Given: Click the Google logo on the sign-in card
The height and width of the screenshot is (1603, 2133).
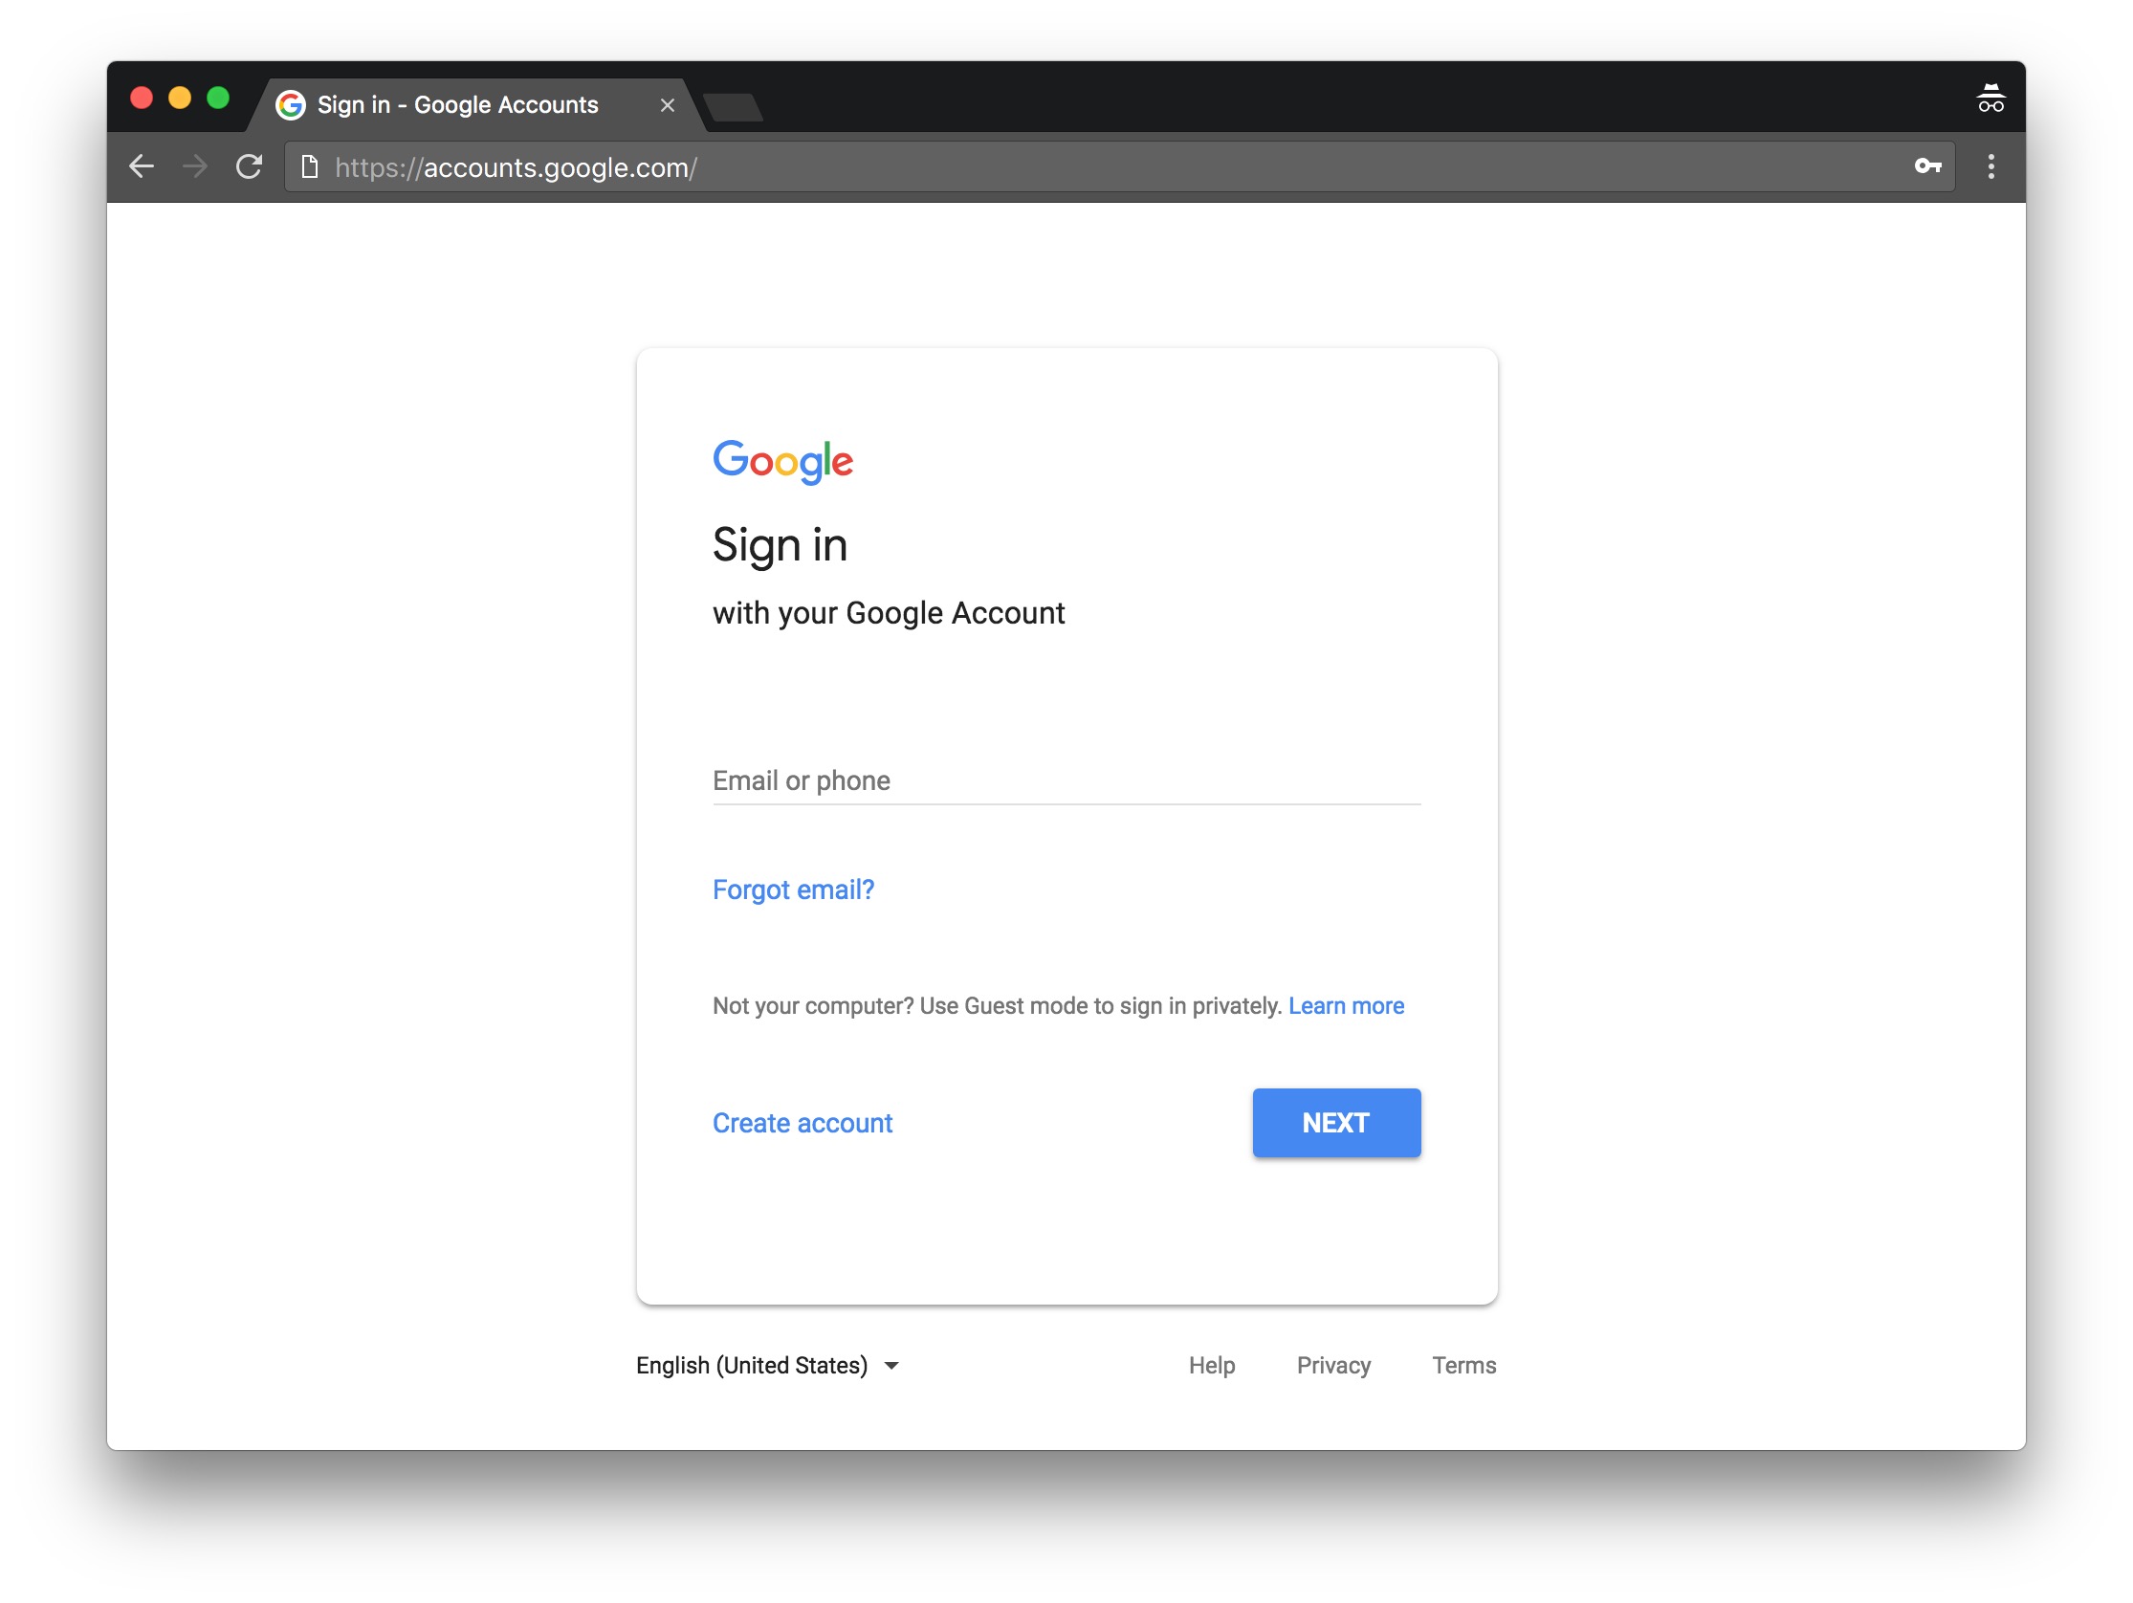Looking at the screenshot, I should 783,462.
